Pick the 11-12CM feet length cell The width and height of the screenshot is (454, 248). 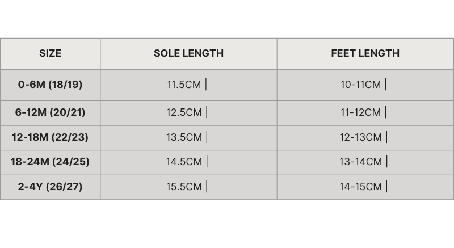click(361, 112)
